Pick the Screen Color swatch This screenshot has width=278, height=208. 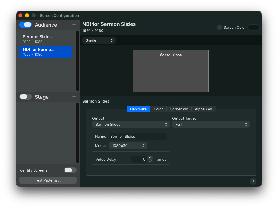[253, 28]
